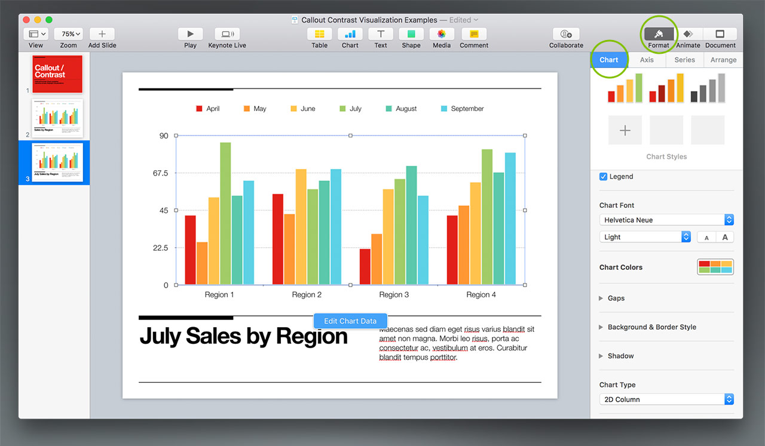Toggle the Animate inspector button

coord(688,35)
